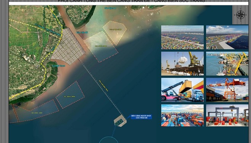This screenshot has width=251, height=143.
Task: Select the blue hatched square zone offshore
Action: [70, 95]
